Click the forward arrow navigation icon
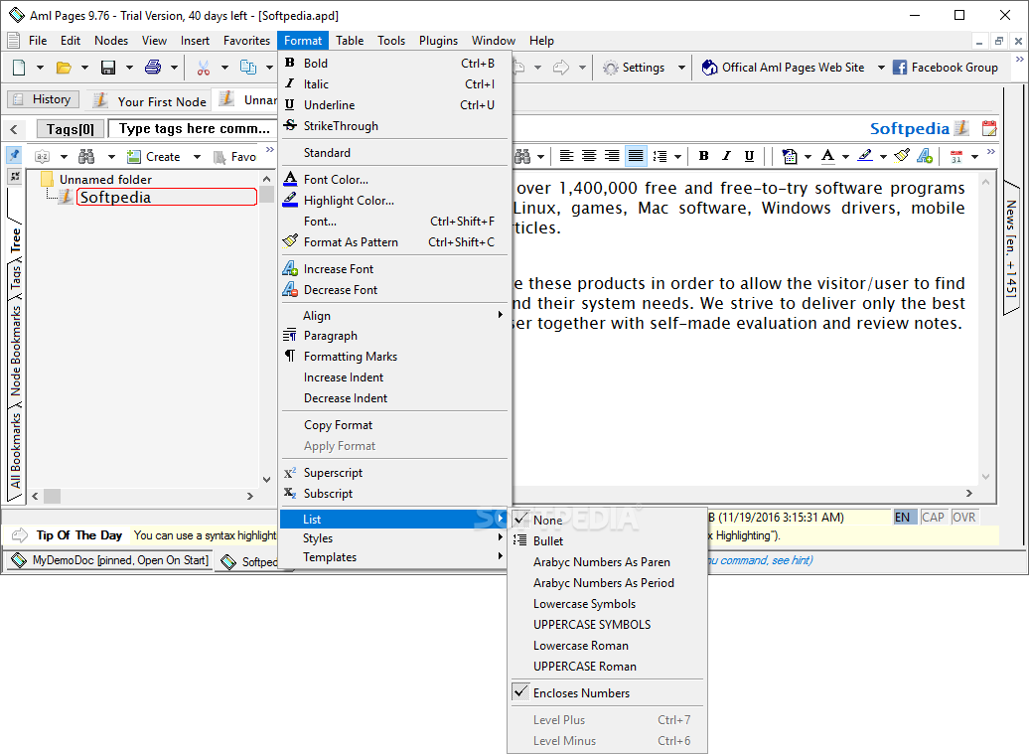1029x754 pixels. [561, 67]
